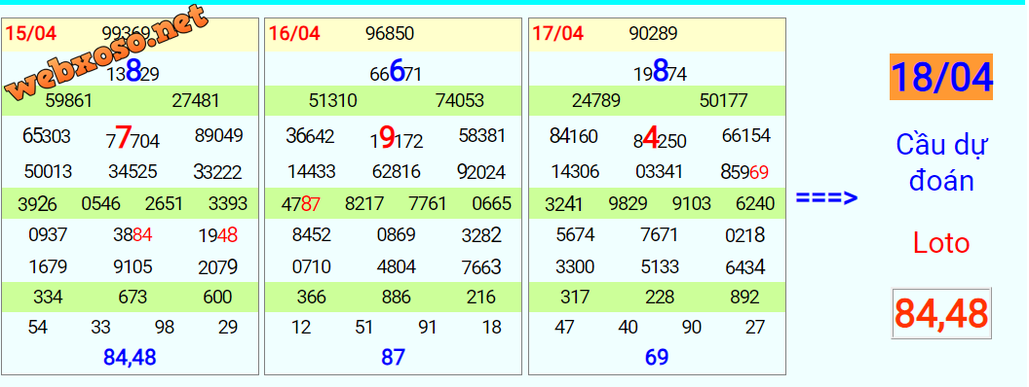Click the 17/04 date header
This screenshot has height=387, width=1029.
(x=557, y=33)
